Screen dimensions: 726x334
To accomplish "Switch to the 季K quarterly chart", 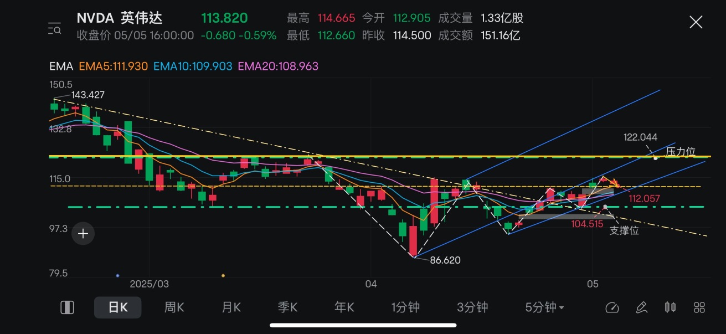I will 287,307.
